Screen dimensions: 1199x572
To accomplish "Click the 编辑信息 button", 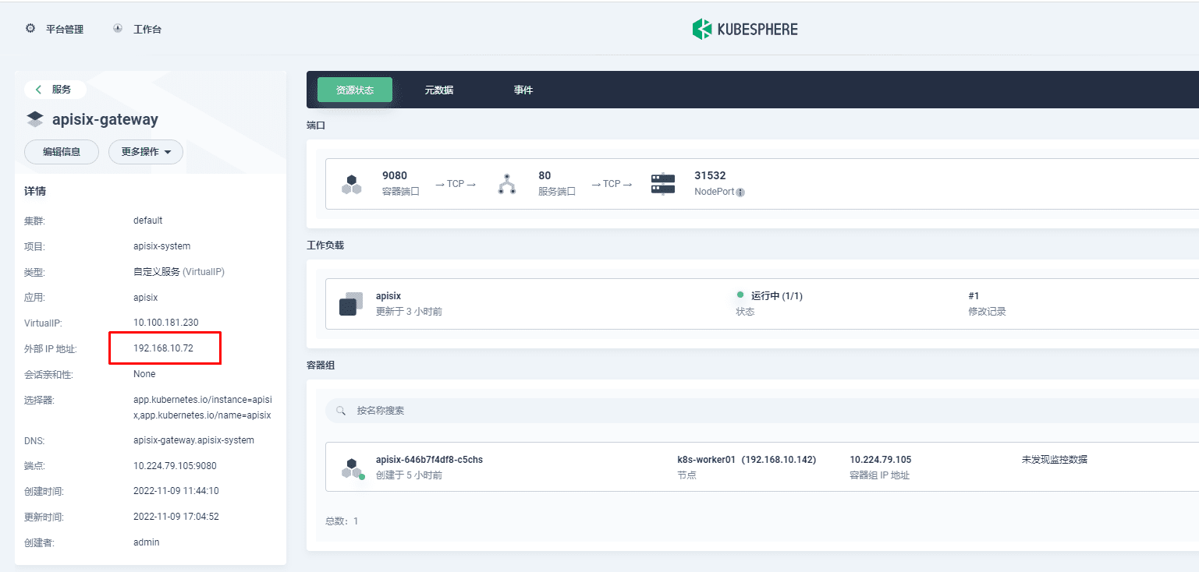I will tap(62, 152).
